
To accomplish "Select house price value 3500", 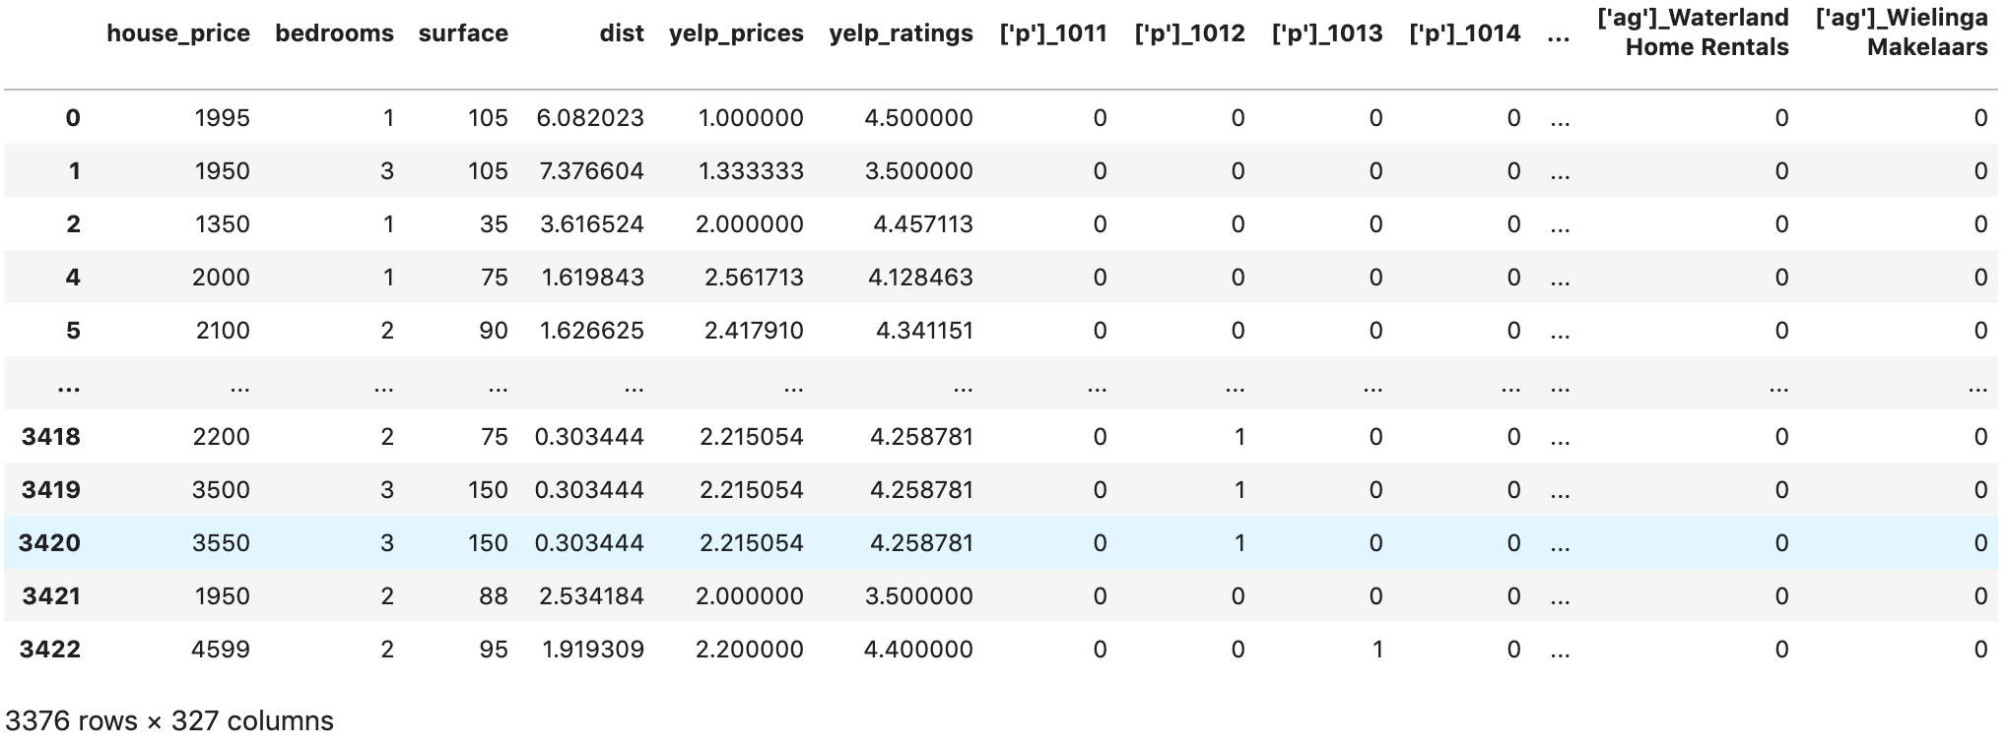I will [x=222, y=490].
